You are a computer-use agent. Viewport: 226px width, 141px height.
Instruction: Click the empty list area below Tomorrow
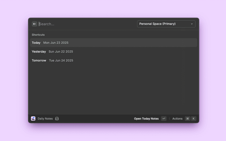click(113, 88)
